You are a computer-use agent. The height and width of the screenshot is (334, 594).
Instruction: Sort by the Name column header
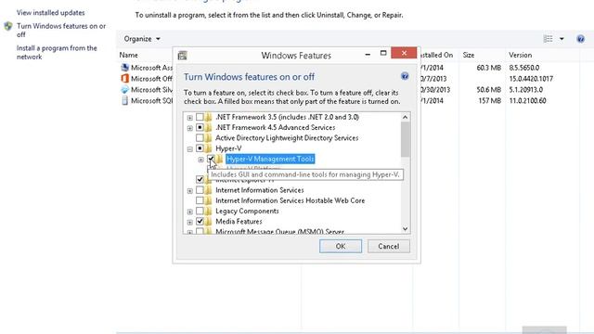pos(129,55)
